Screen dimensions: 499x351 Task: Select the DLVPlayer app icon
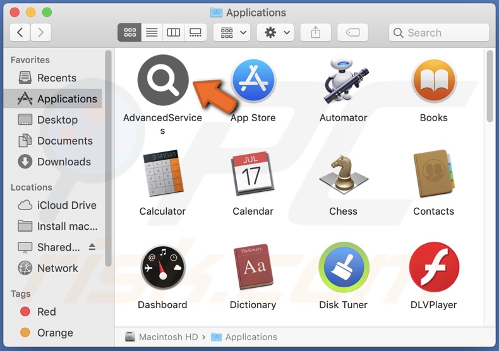[434, 267]
